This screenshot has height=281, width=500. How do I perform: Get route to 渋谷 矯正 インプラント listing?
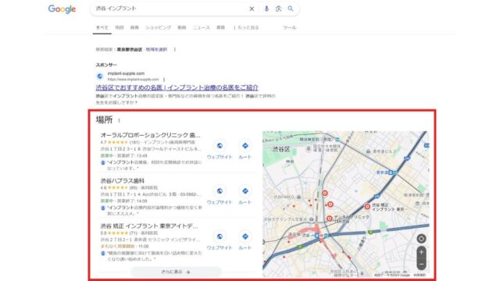[x=245, y=240]
